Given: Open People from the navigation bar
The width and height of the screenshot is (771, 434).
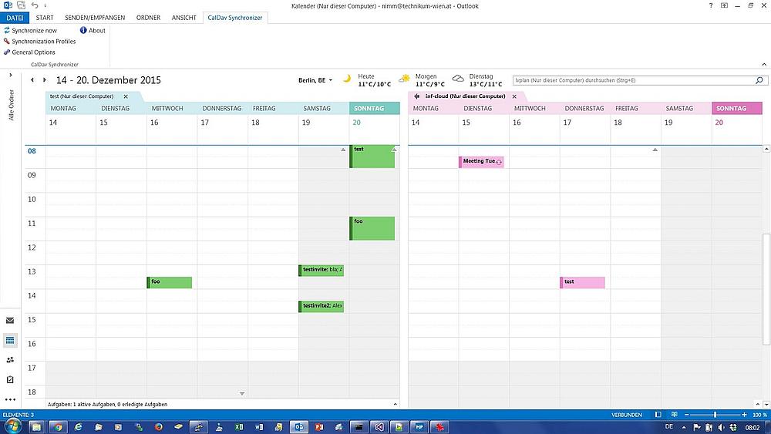Looking at the screenshot, I should (10, 360).
